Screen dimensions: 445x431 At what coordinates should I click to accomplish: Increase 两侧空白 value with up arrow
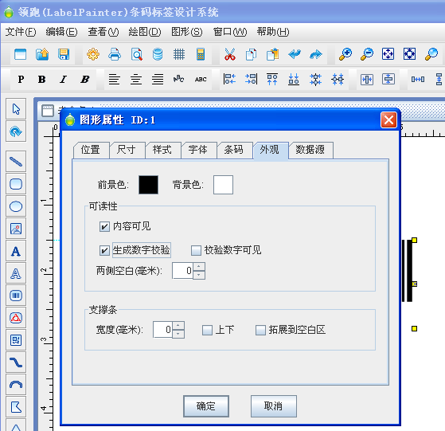point(199,267)
